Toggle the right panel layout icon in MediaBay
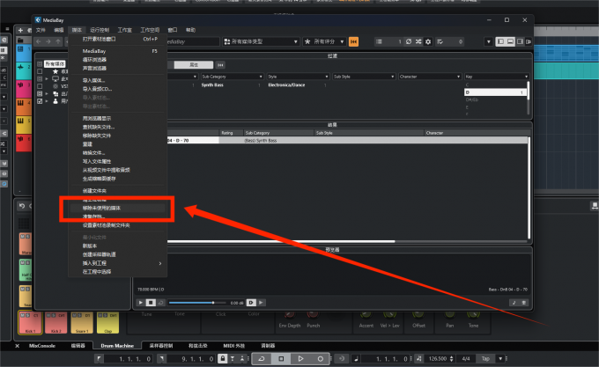Screen dimensions: 599x367 (521, 41)
